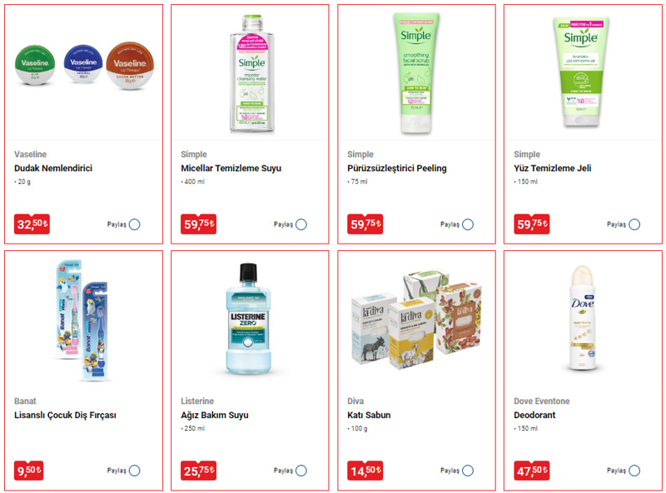Open the Banat toothbrush product image
This screenshot has width=666, height=493.
[82, 321]
